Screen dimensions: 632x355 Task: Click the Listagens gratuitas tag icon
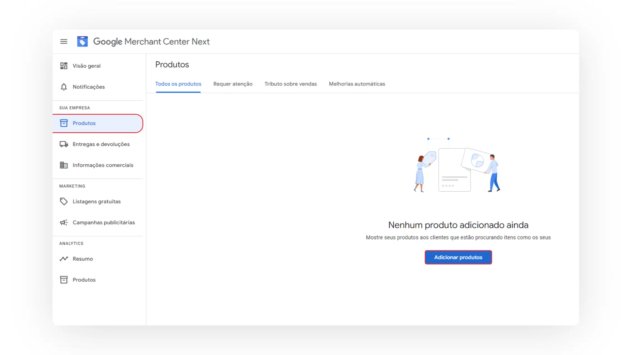pos(64,201)
